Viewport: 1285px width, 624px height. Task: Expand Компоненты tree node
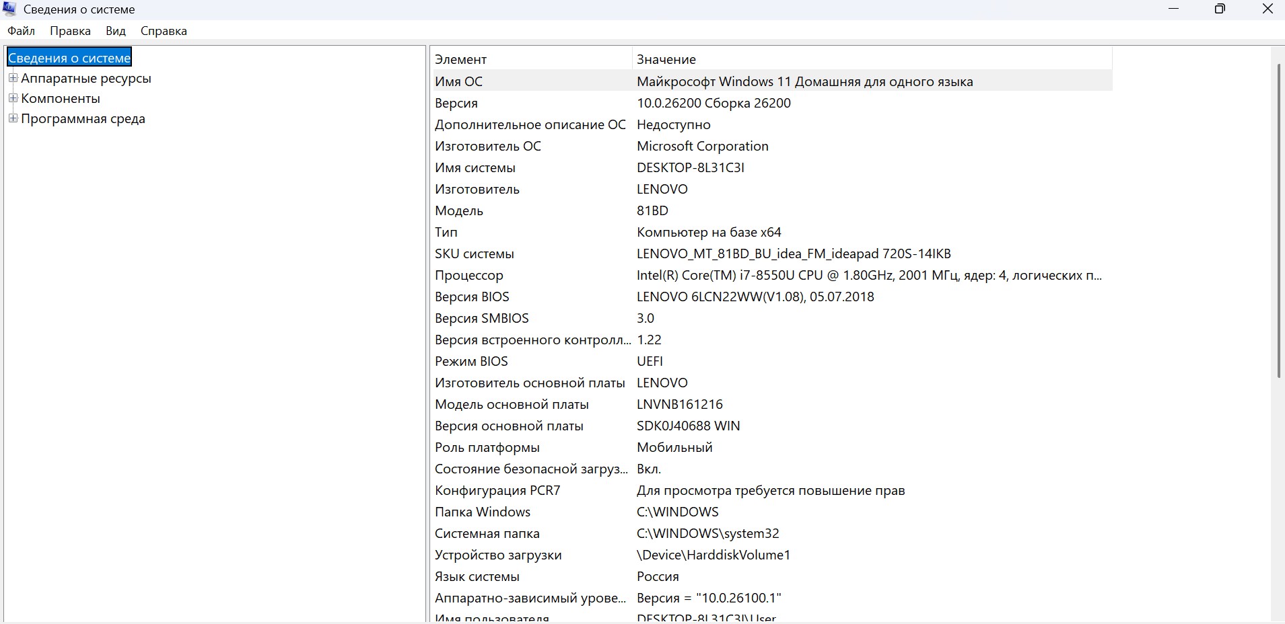[13, 98]
